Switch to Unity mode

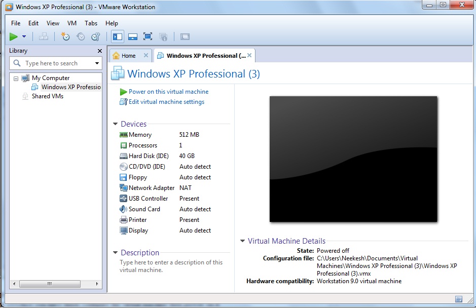tap(164, 36)
